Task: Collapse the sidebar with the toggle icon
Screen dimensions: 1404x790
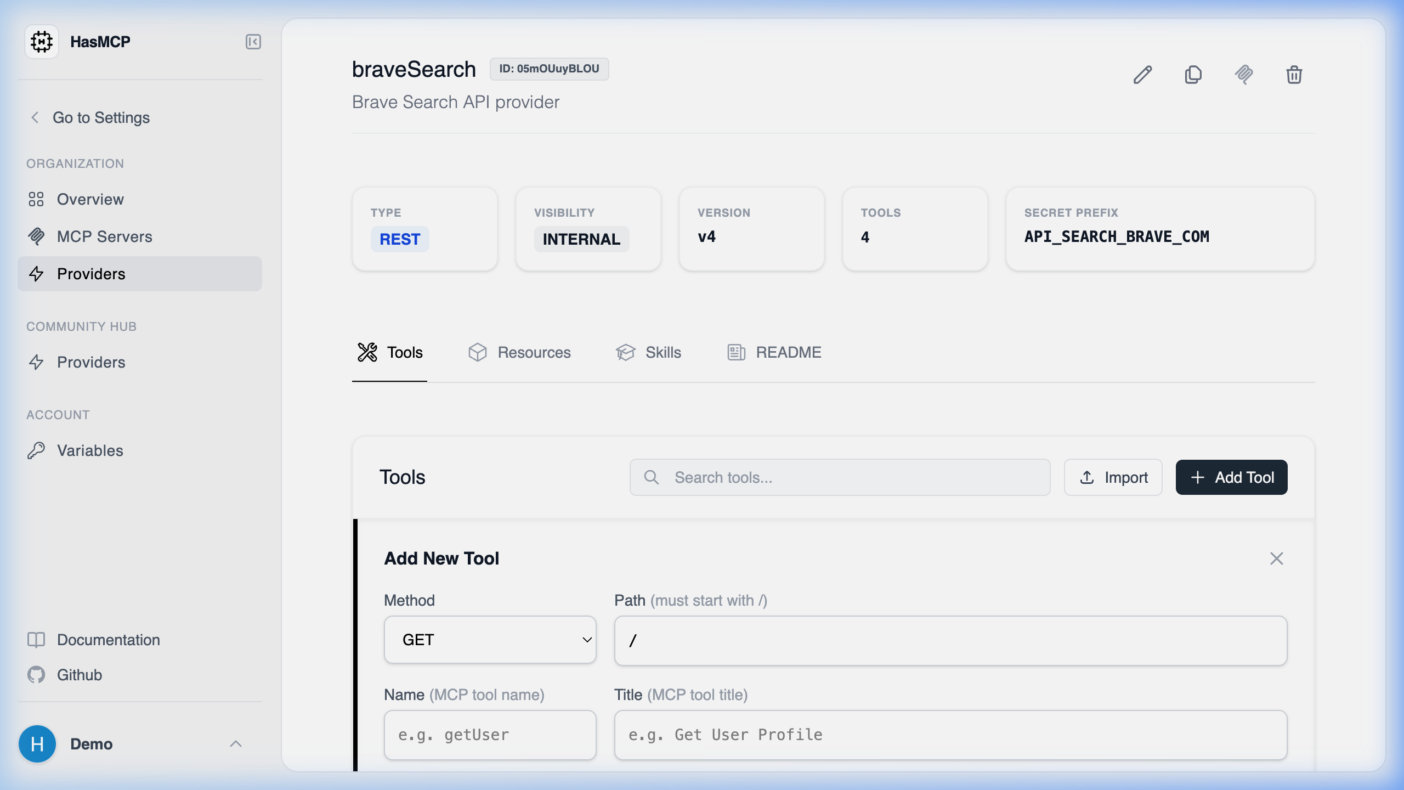Action: click(253, 41)
